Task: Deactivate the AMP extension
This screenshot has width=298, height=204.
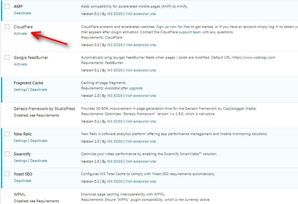Action: click(23, 13)
